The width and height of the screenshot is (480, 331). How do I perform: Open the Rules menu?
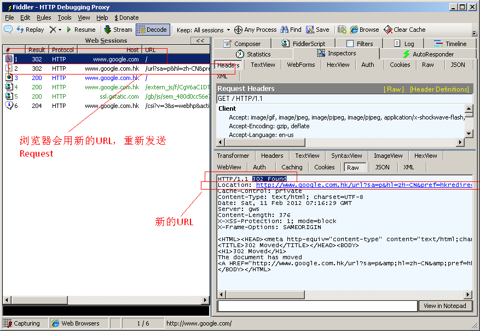[x=44, y=18]
